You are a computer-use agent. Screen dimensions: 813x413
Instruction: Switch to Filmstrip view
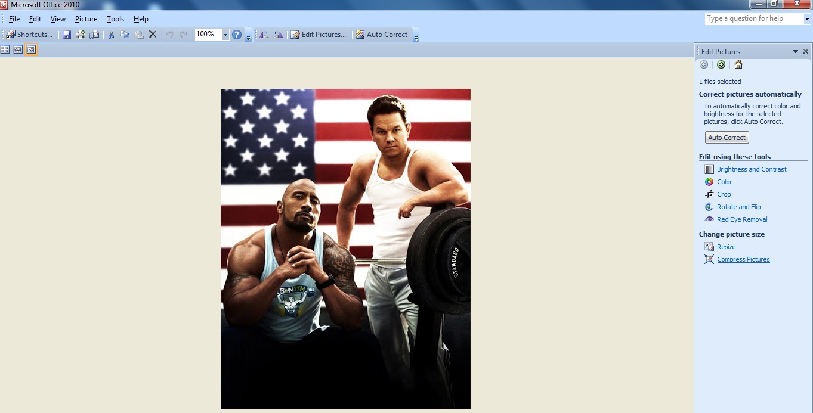point(18,49)
